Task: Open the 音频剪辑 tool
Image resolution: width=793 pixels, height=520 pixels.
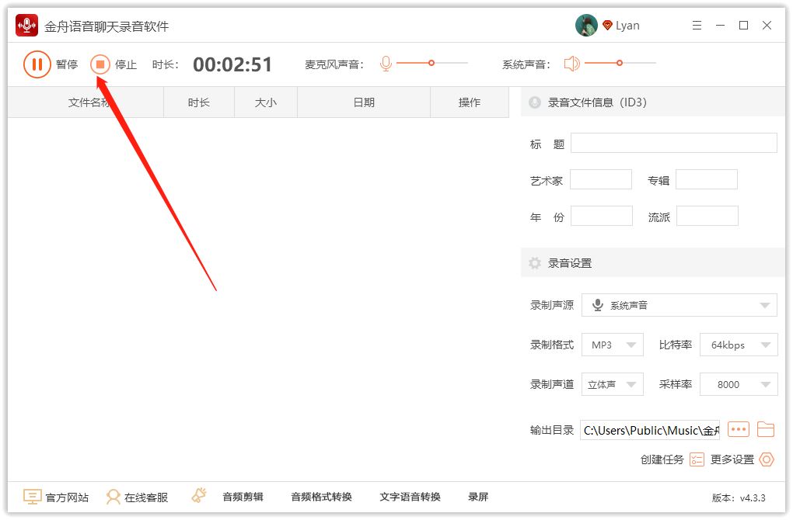Action: coord(243,497)
